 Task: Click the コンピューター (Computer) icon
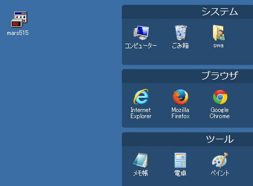[141, 33]
